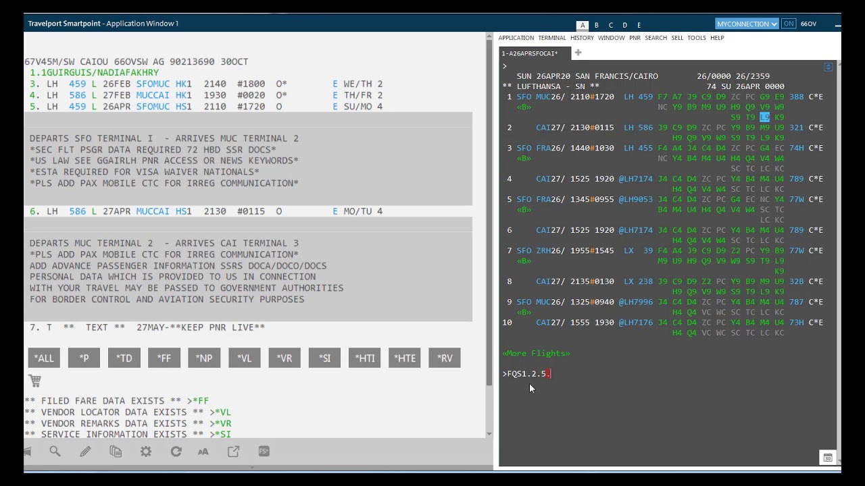Click the *TD quick command button
The image size is (865, 486).
click(x=124, y=358)
